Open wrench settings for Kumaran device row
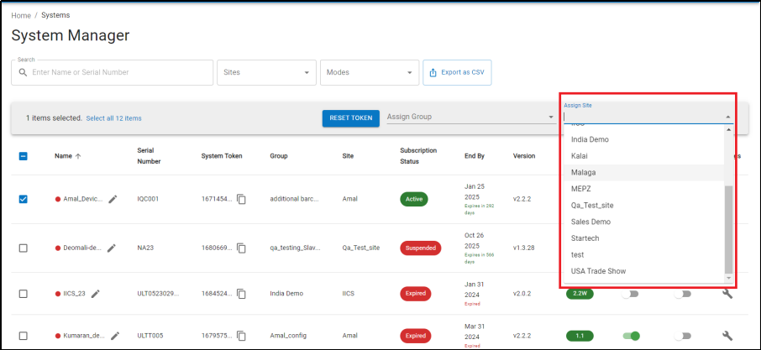Viewport: 761px width, 350px height. point(727,336)
